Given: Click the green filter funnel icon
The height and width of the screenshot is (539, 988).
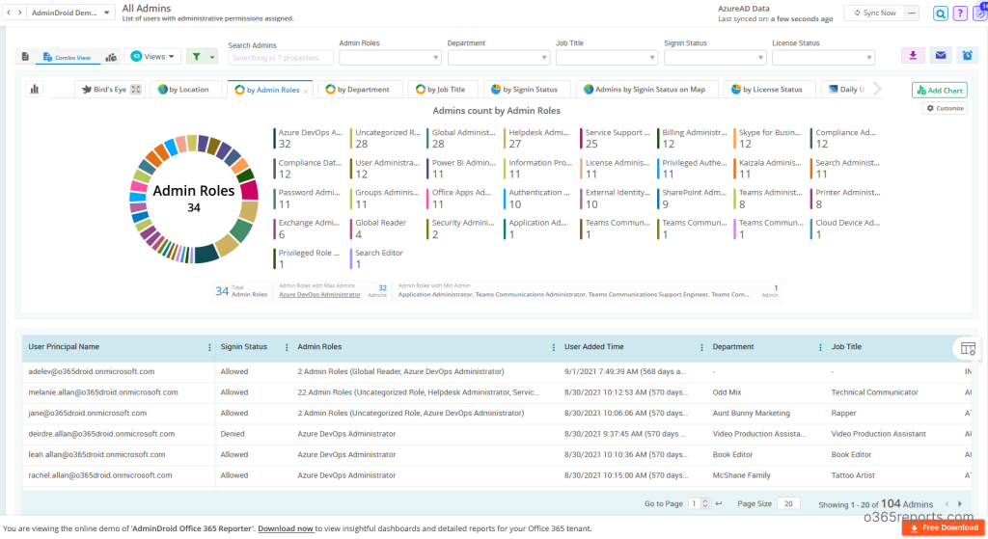Looking at the screenshot, I should [x=197, y=57].
